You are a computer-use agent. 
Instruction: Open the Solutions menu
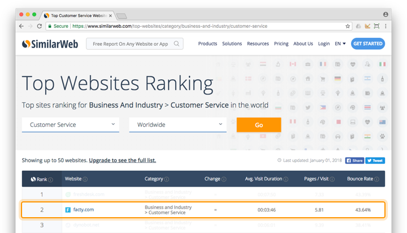click(232, 44)
